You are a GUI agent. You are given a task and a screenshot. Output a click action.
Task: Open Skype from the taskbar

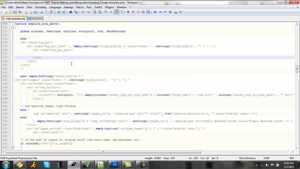(46, 165)
